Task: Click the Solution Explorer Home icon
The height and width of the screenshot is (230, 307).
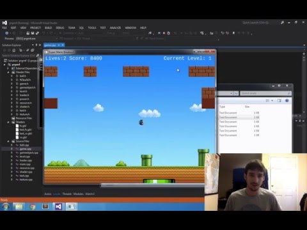Action: click(x=14, y=50)
